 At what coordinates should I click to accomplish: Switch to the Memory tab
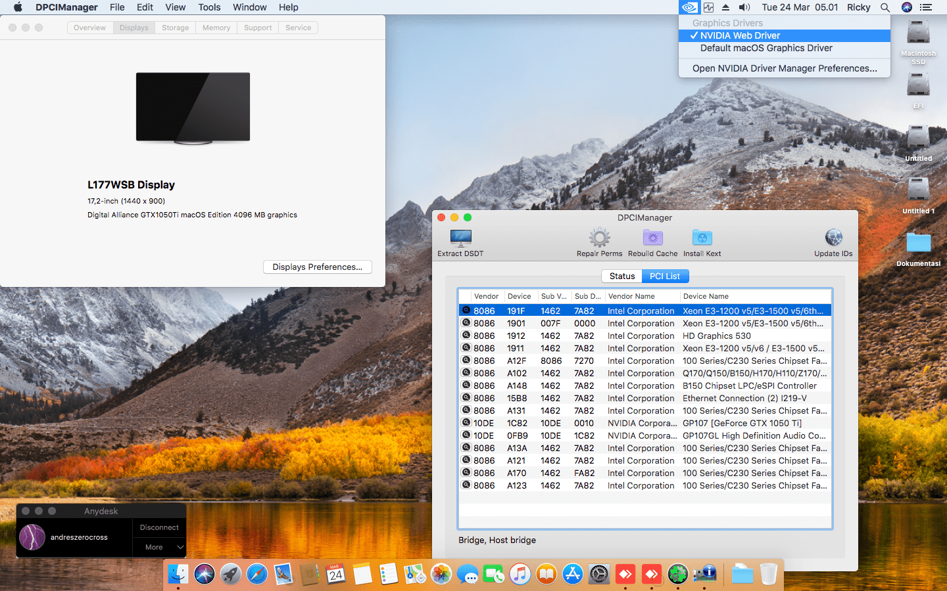pyautogui.click(x=216, y=28)
